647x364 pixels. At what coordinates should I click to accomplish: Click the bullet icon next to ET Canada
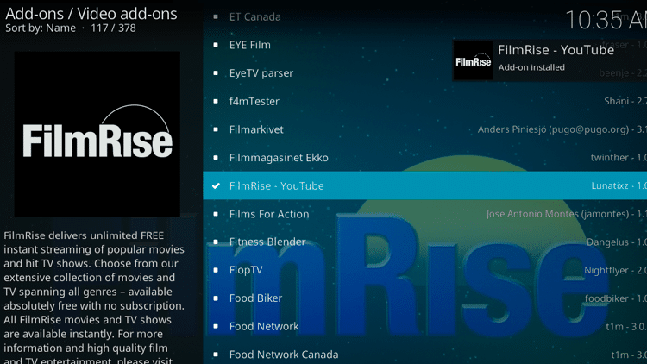(x=216, y=16)
